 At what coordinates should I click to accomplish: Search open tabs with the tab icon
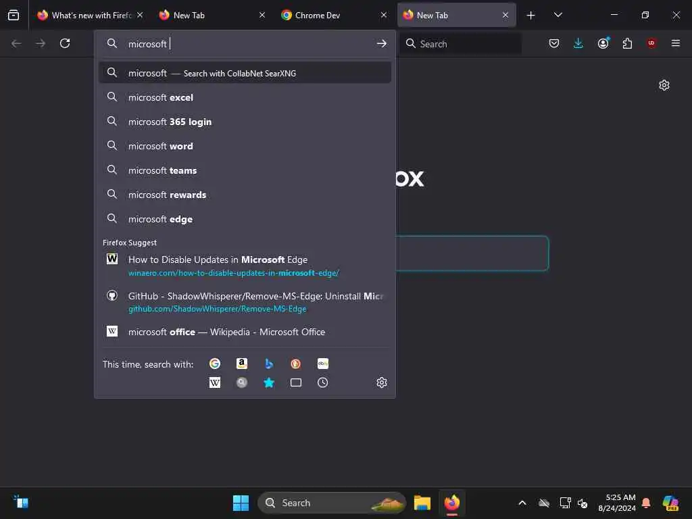click(296, 382)
